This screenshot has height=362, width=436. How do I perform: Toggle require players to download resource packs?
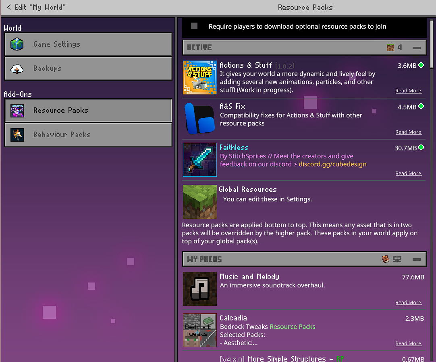pos(194,26)
